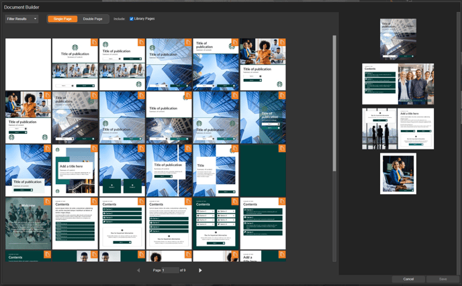Click the Save button
462x286 pixels.
click(443, 279)
